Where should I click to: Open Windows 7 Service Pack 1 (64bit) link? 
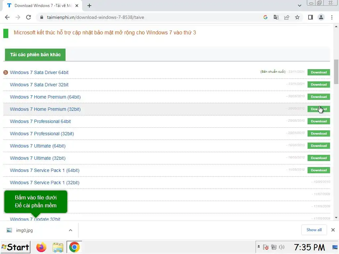(45, 170)
